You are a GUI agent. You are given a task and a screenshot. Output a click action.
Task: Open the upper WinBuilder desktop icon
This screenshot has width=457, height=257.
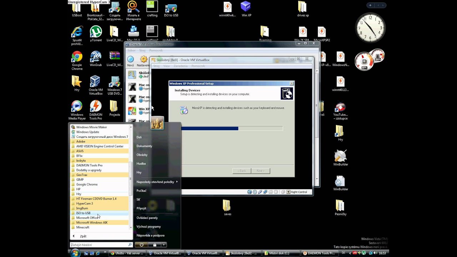click(341, 158)
